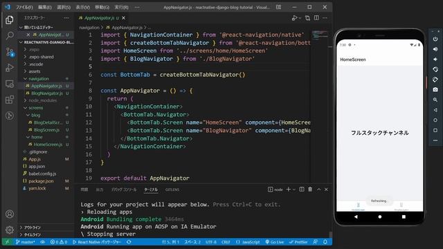This screenshot has width=443, height=249.
Task: Click the editor minimap
Action: pyautogui.click(x=320, y=35)
